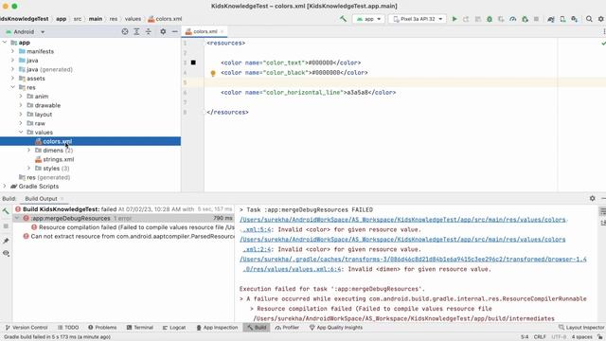Viewport: 606px width, 341px height.
Task: Open the Logcat tool window
Action: point(174,328)
